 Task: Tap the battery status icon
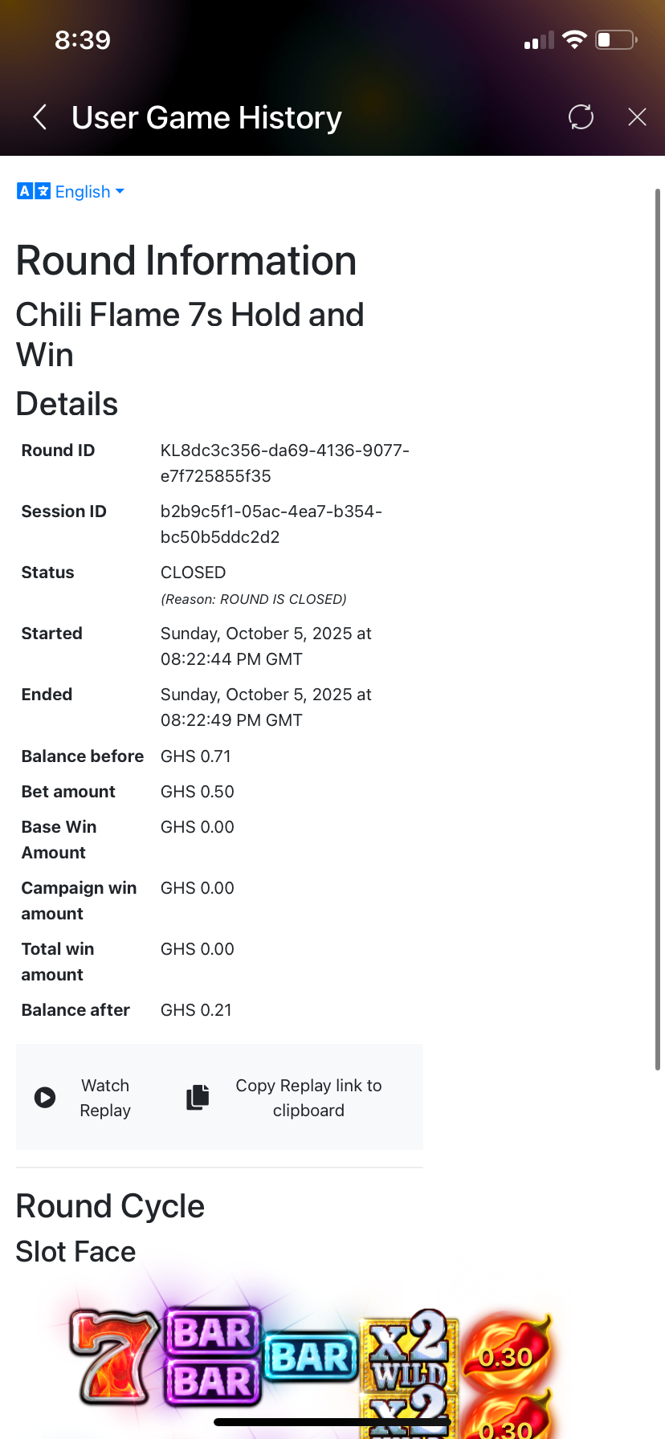616,39
